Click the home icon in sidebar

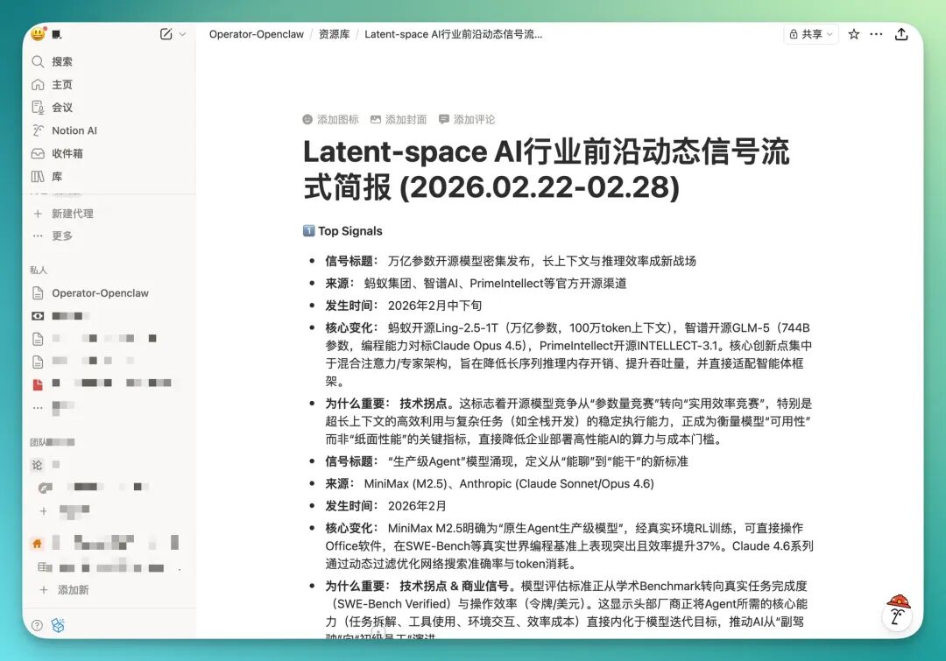[38, 84]
